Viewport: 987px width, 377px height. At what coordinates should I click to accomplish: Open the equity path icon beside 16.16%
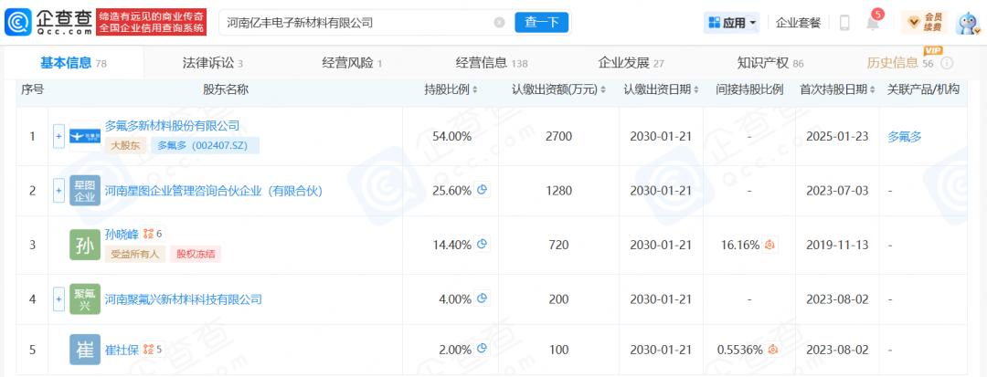(769, 245)
